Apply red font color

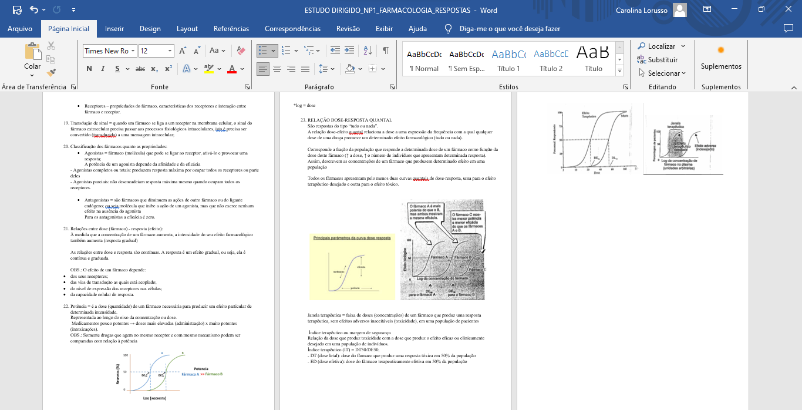231,69
